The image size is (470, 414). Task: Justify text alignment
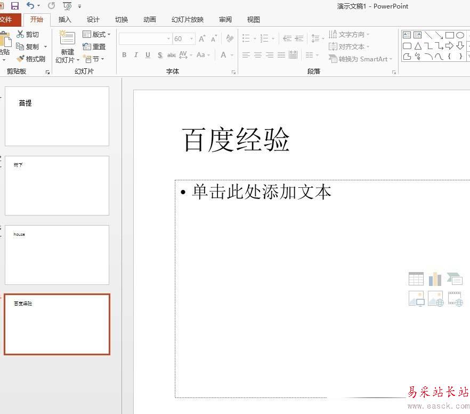[x=281, y=55]
